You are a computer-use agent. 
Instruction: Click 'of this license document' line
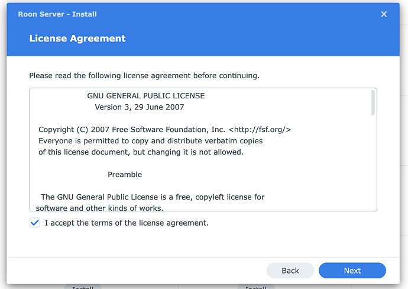point(141,152)
